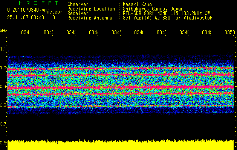The height and width of the screenshot is (150, 237).
Task: Click the 0342 time axis marker
Action: (48, 32)
